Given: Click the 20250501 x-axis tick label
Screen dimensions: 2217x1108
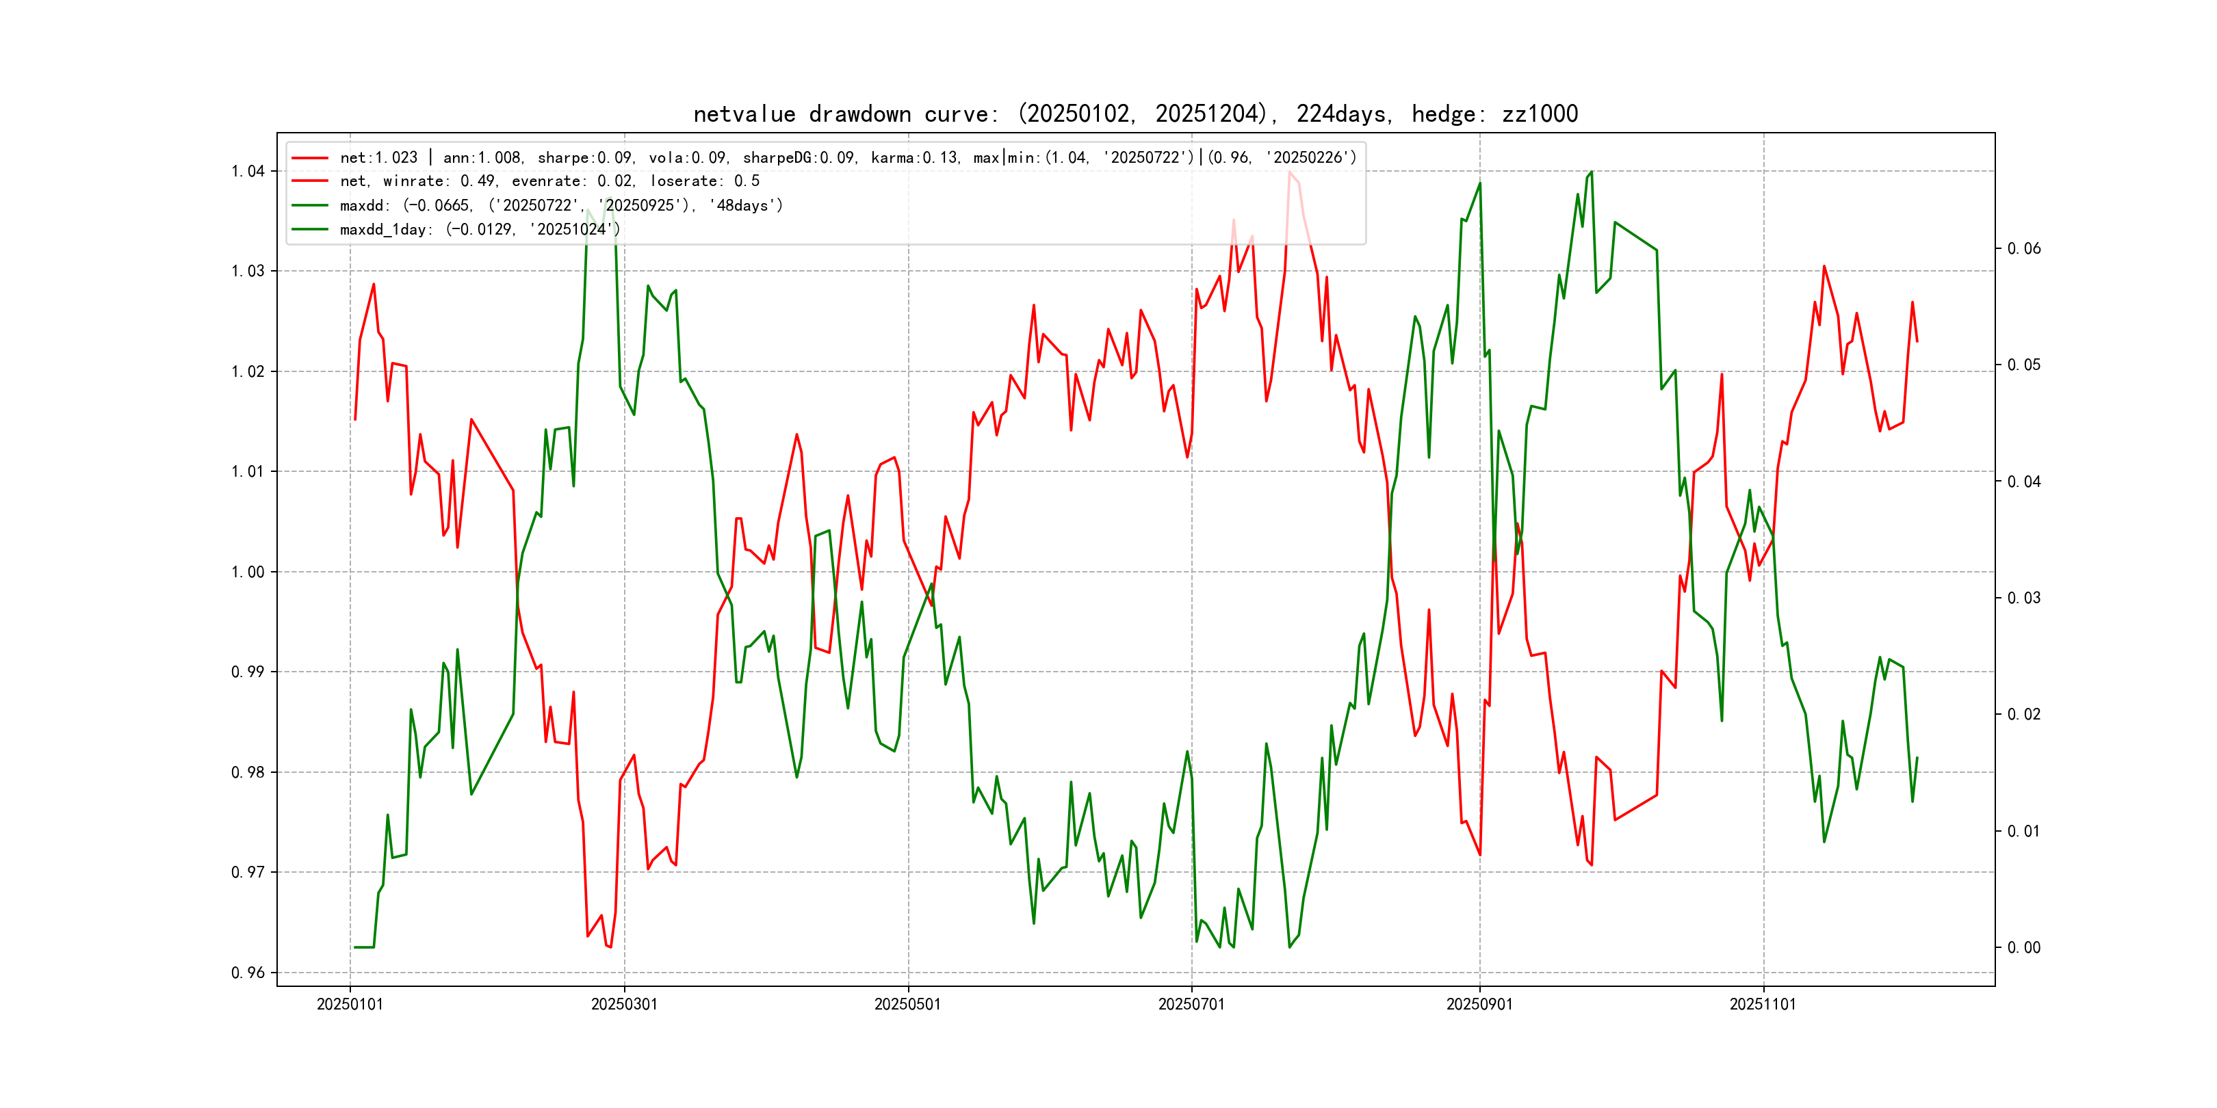Looking at the screenshot, I should click(907, 1005).
